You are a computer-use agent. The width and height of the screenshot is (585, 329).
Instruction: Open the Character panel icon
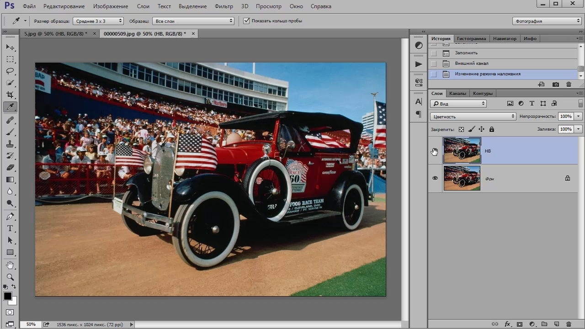pos(419,101)
